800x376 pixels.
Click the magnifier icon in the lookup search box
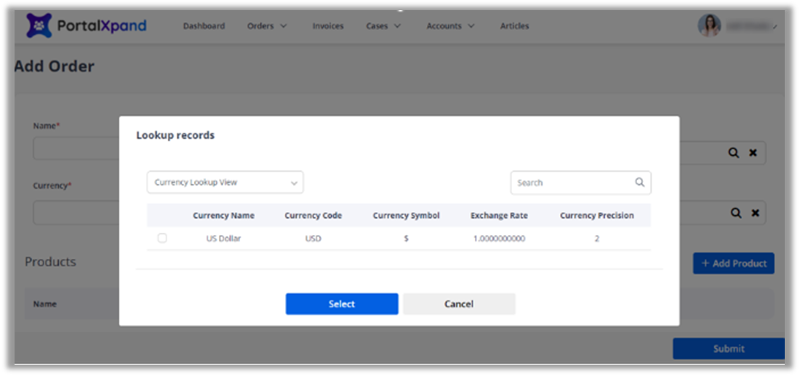[639, 183]
